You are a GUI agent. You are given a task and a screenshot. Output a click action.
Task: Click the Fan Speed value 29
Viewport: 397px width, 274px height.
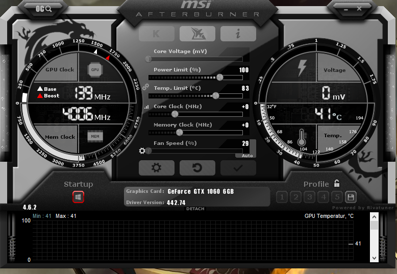click(245, 143)
